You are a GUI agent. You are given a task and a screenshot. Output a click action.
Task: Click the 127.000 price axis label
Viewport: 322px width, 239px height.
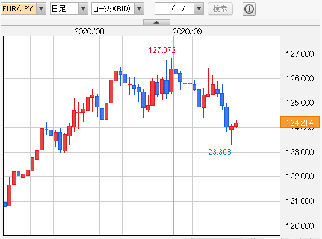[300, 54]
